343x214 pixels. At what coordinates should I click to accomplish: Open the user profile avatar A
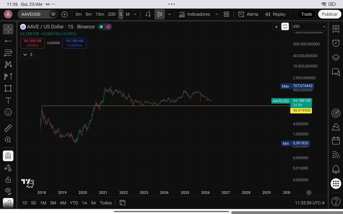tap(8, 14)
